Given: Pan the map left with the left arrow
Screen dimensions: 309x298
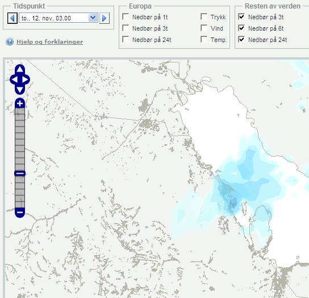Looking at the screenshot, I should pos(15,79).
